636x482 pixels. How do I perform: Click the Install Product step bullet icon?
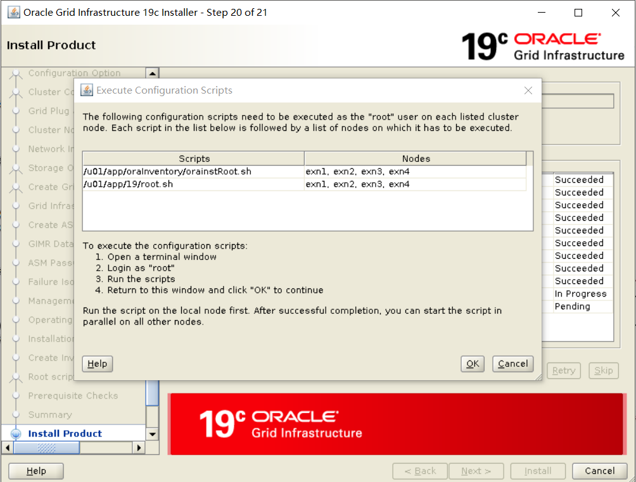[x=16, y=434]
